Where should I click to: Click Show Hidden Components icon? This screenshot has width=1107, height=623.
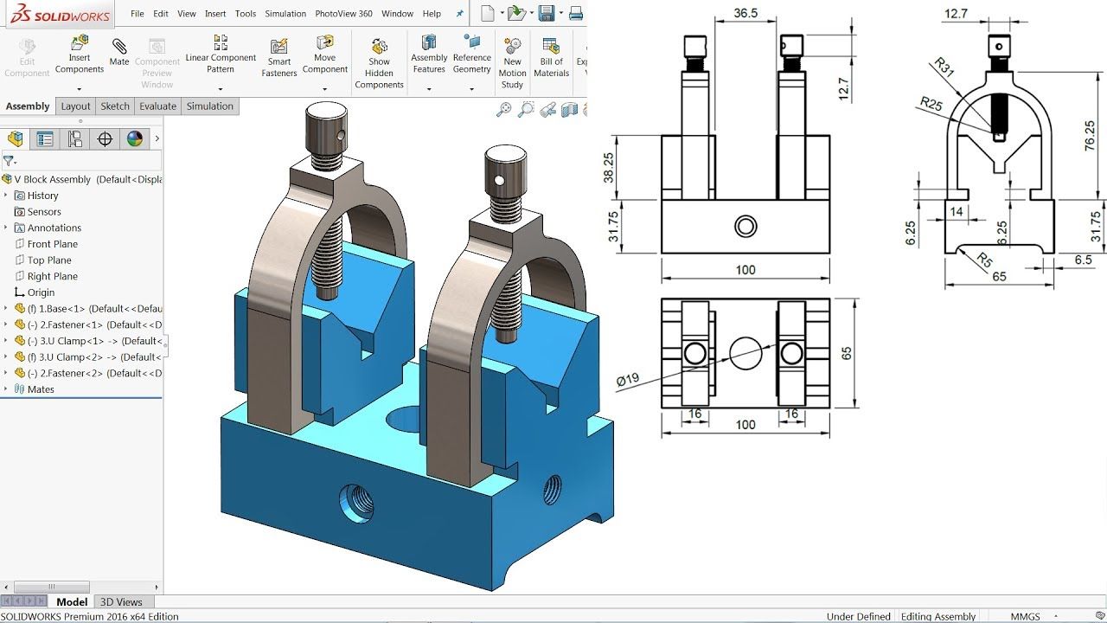[x=379, y=61]
